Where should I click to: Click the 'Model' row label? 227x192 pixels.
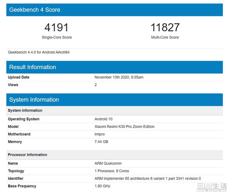coord(13,127)
